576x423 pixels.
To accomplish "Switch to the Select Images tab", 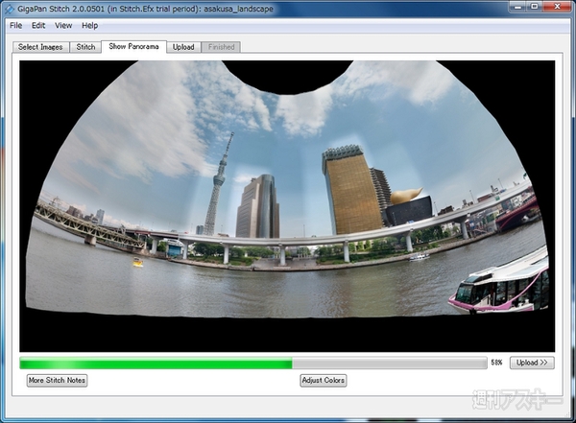I will (40, 47).
